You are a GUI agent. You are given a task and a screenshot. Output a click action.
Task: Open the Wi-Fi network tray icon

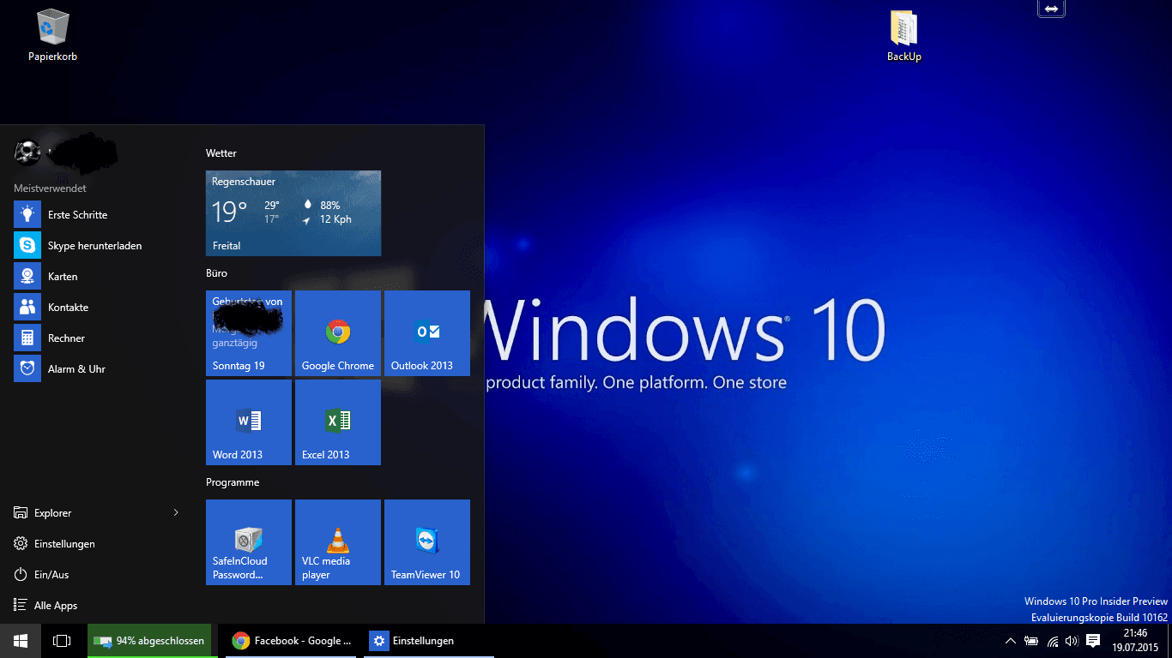[1053, 641]
